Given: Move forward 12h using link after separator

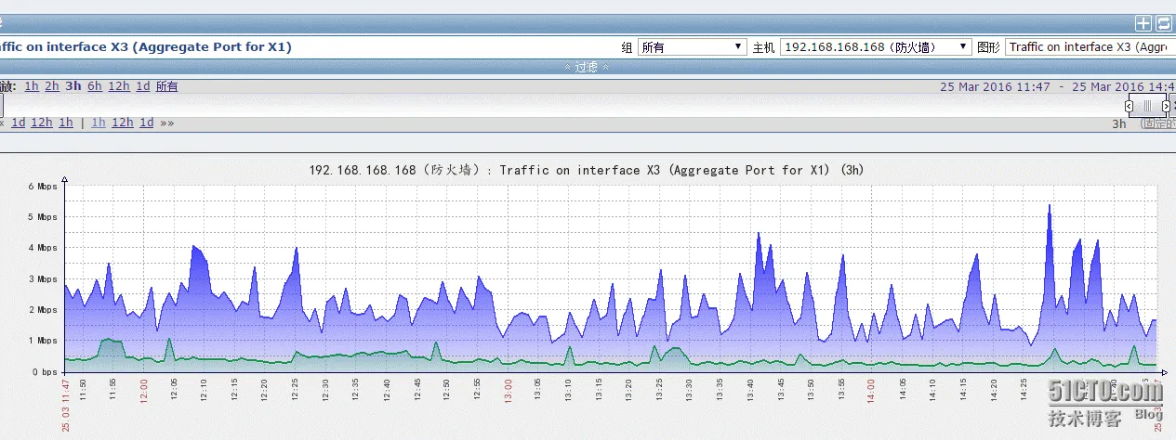Looking at the screenshot, I should (123, 123).
